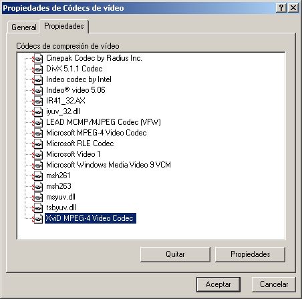The image size is (302, 299).
Task: Click the Microsoft RLE Codec icon
Action: point(37,144)
